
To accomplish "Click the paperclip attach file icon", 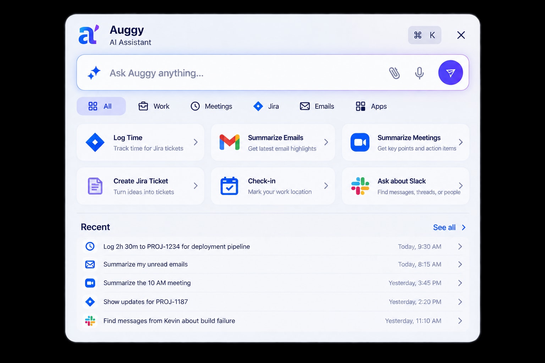I will click(394, 73).
